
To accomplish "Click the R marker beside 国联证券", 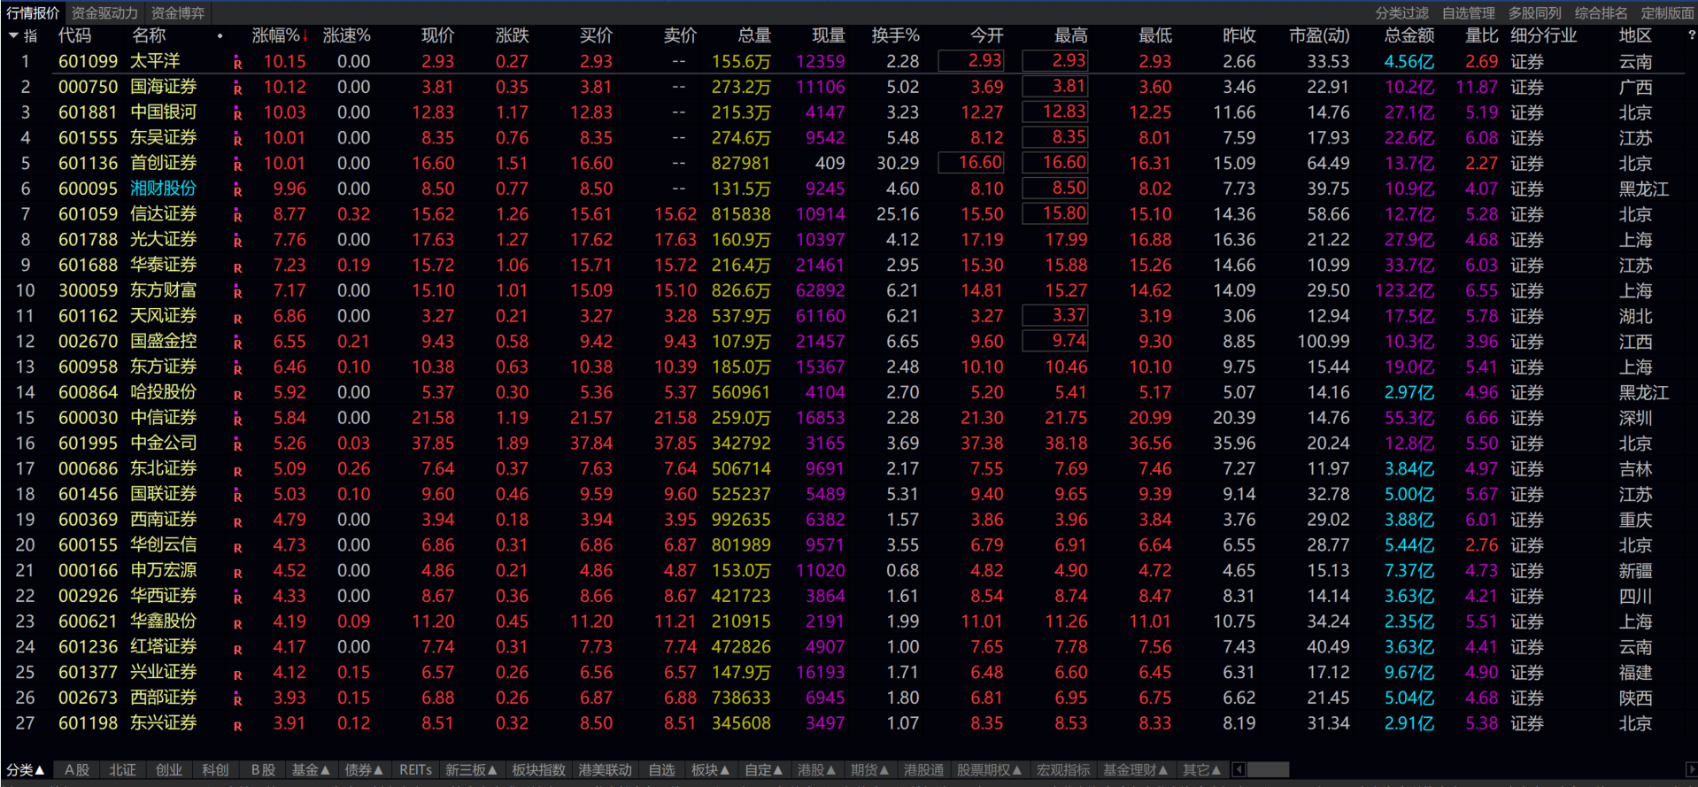I will point(237,496).
